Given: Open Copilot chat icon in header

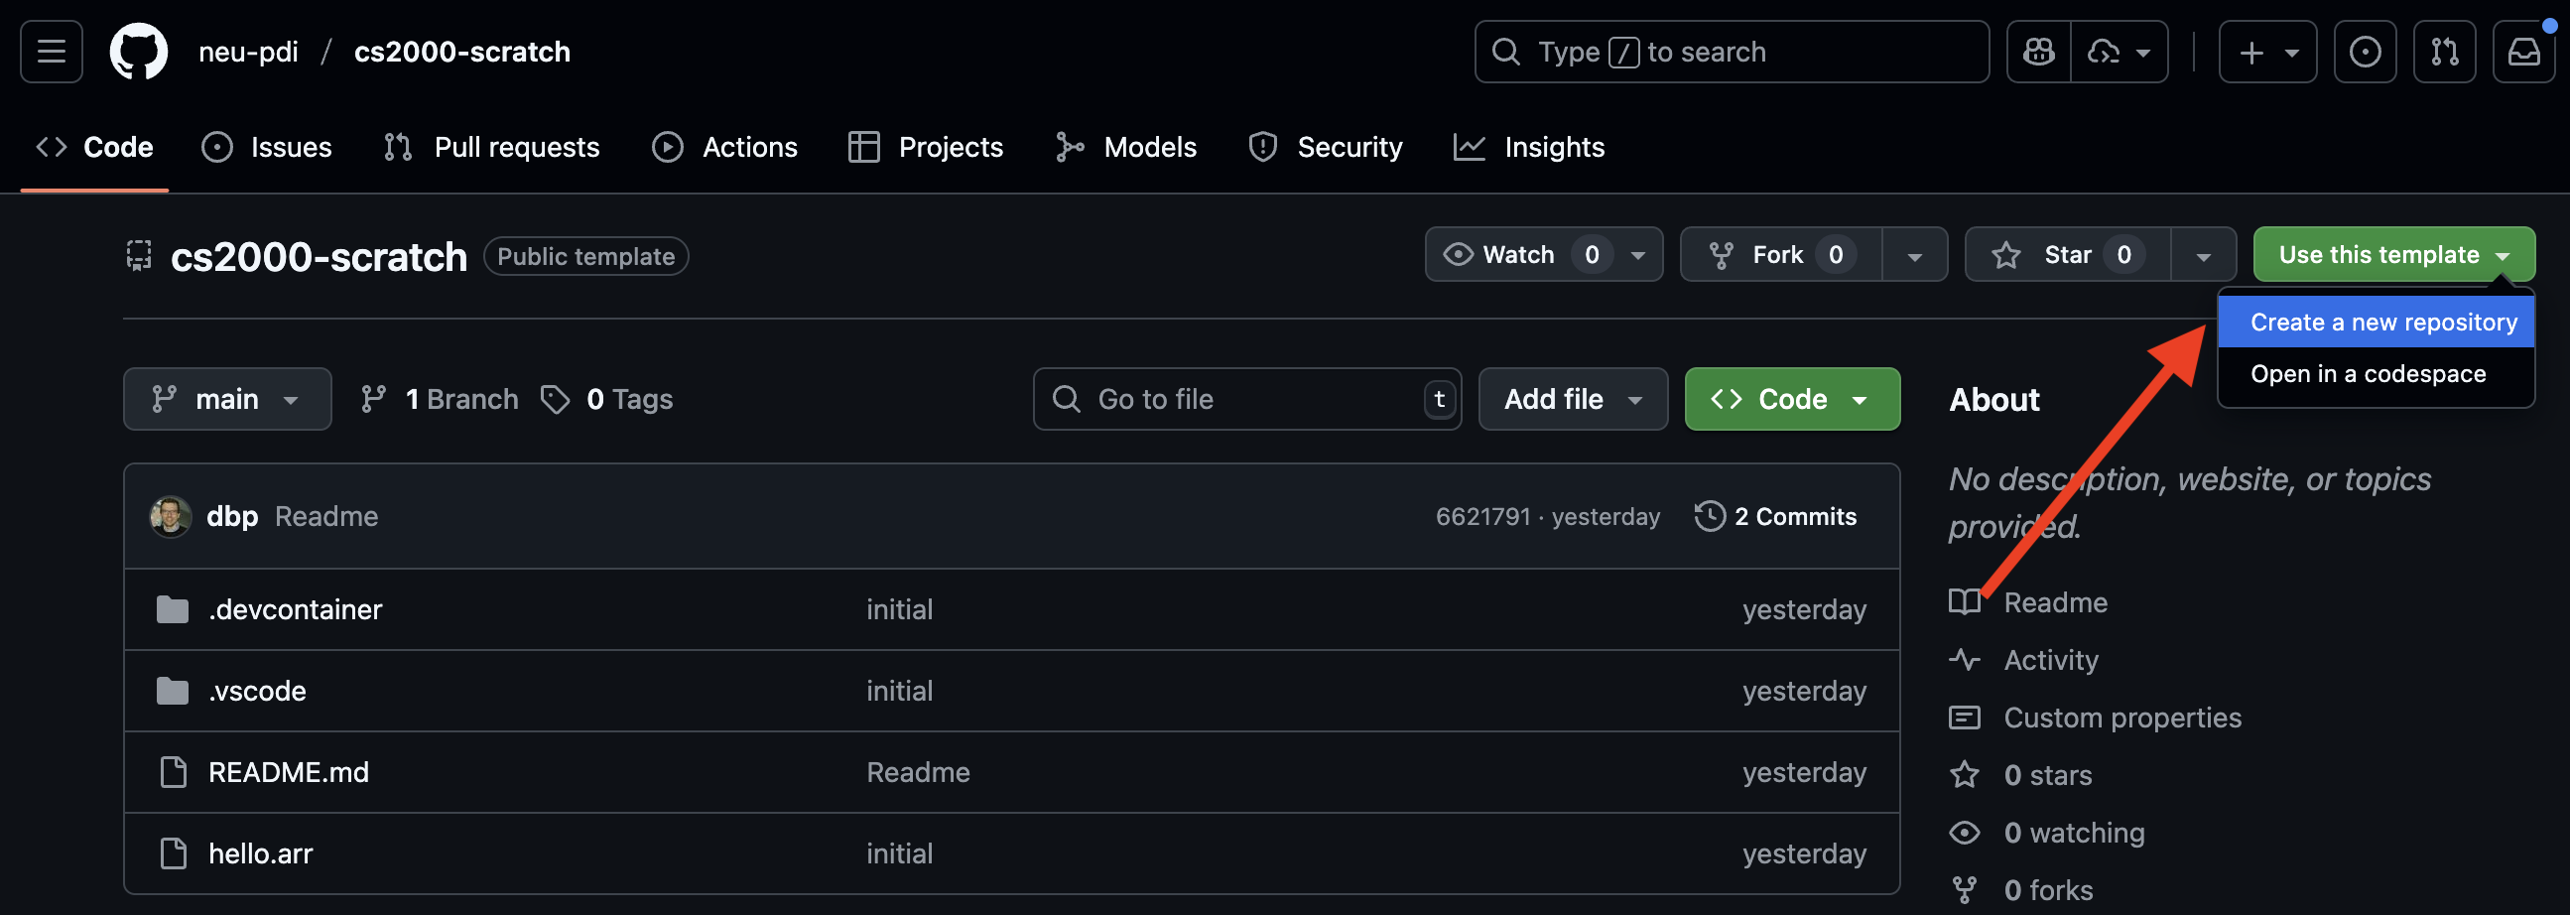Looking at the screenshot, I should [2038, 52].
